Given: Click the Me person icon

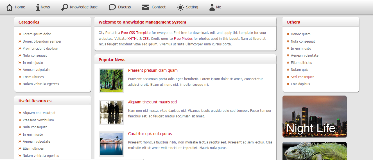Looking at the screenshot, I should pyautogui.click(x=212, y=7).
